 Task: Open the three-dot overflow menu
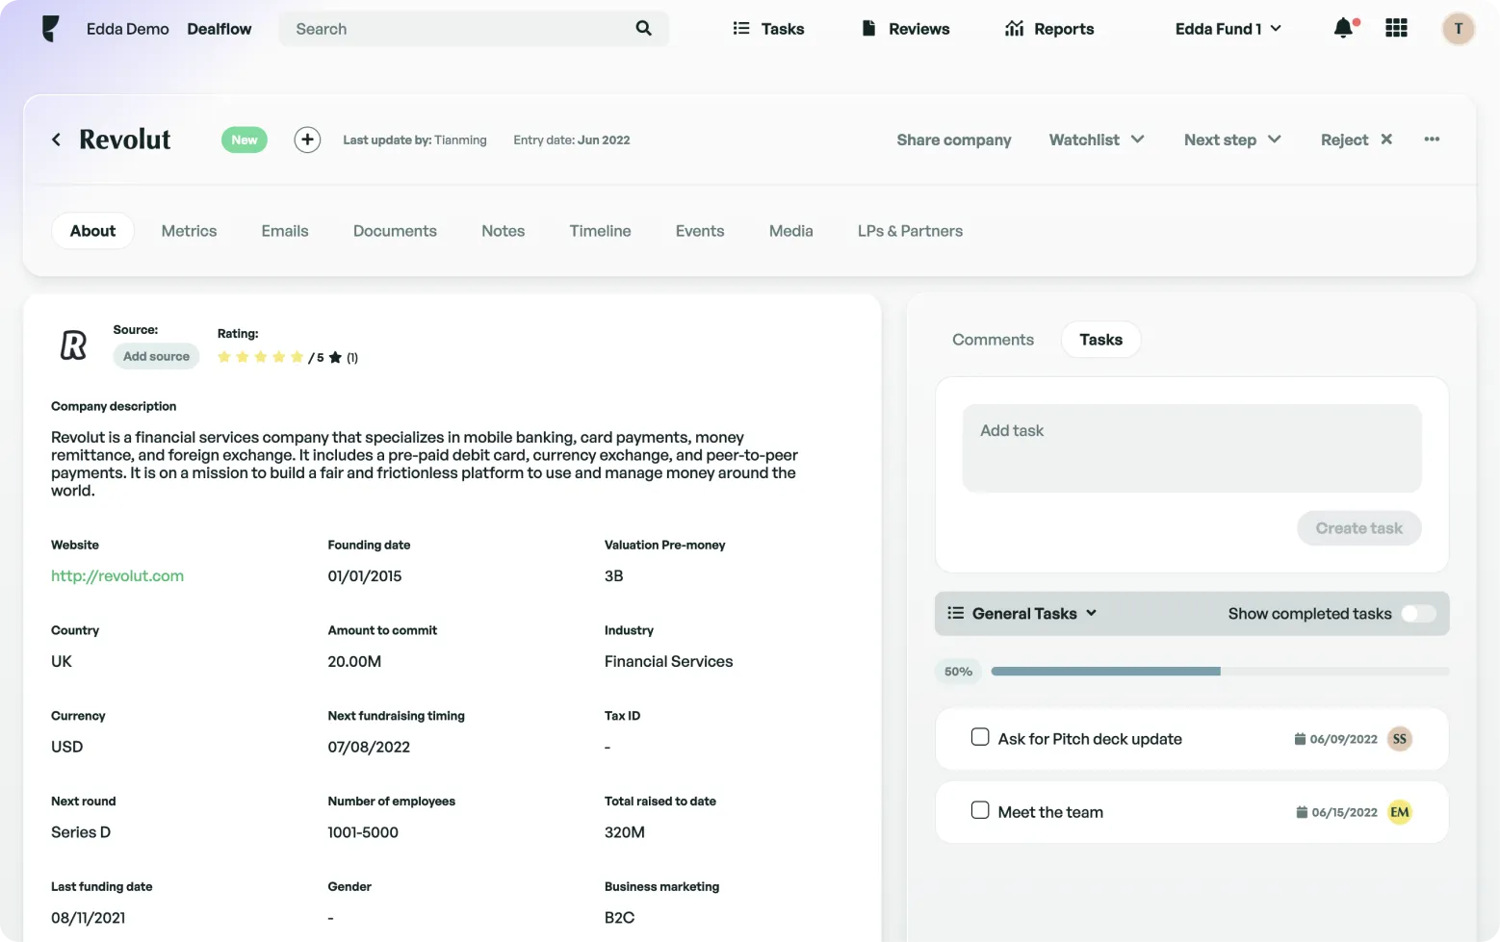1432,140
